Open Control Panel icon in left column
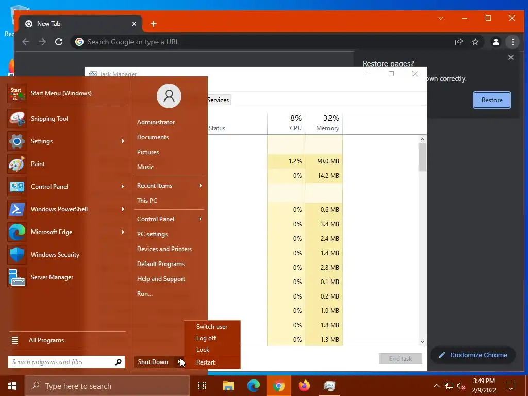Viewport: 528px width, 396px height. pos(17,187)
